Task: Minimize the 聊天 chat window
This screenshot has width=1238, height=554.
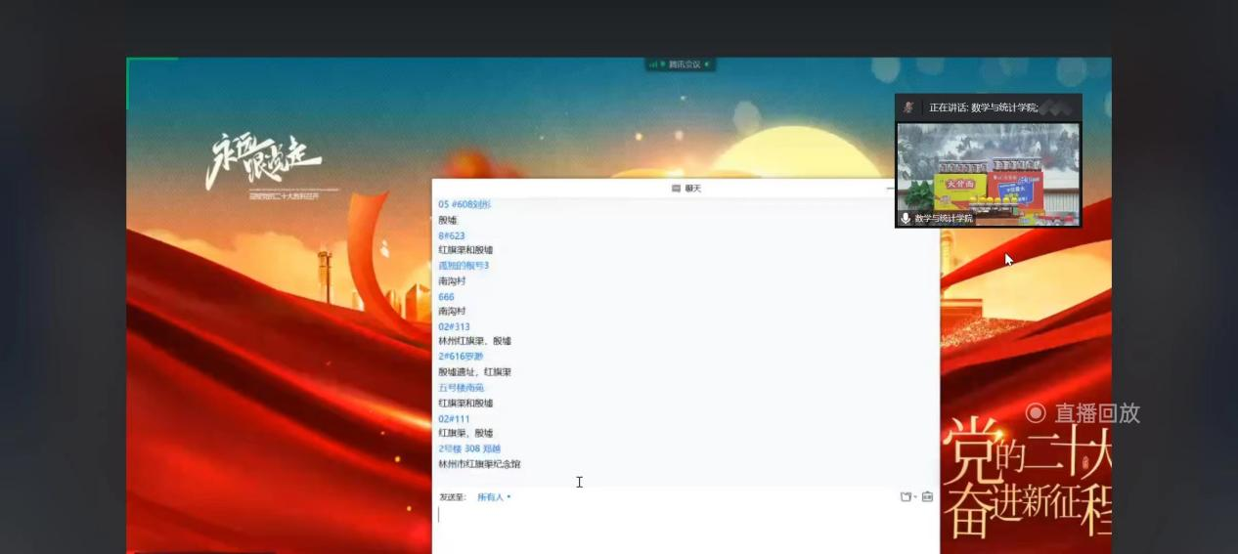Action: point(890,189)
